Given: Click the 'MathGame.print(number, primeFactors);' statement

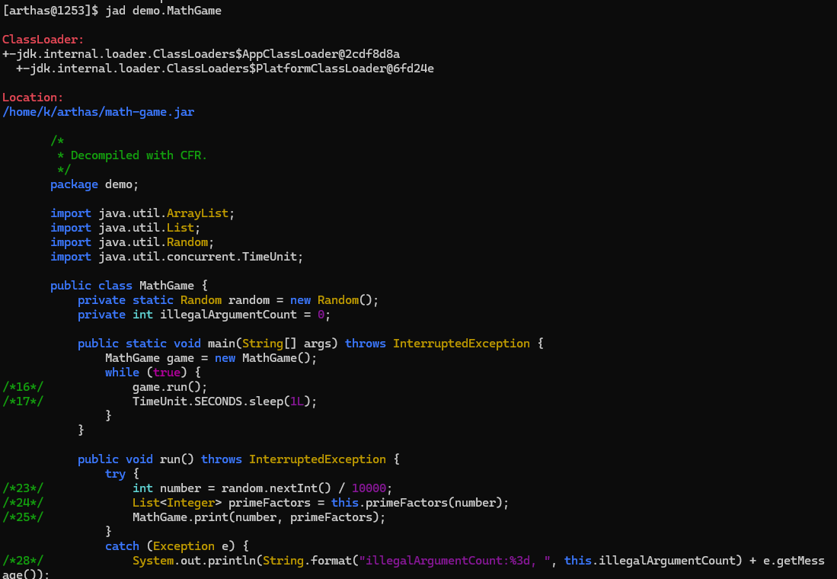Looking at the screenshot, I should click(259, 517).
